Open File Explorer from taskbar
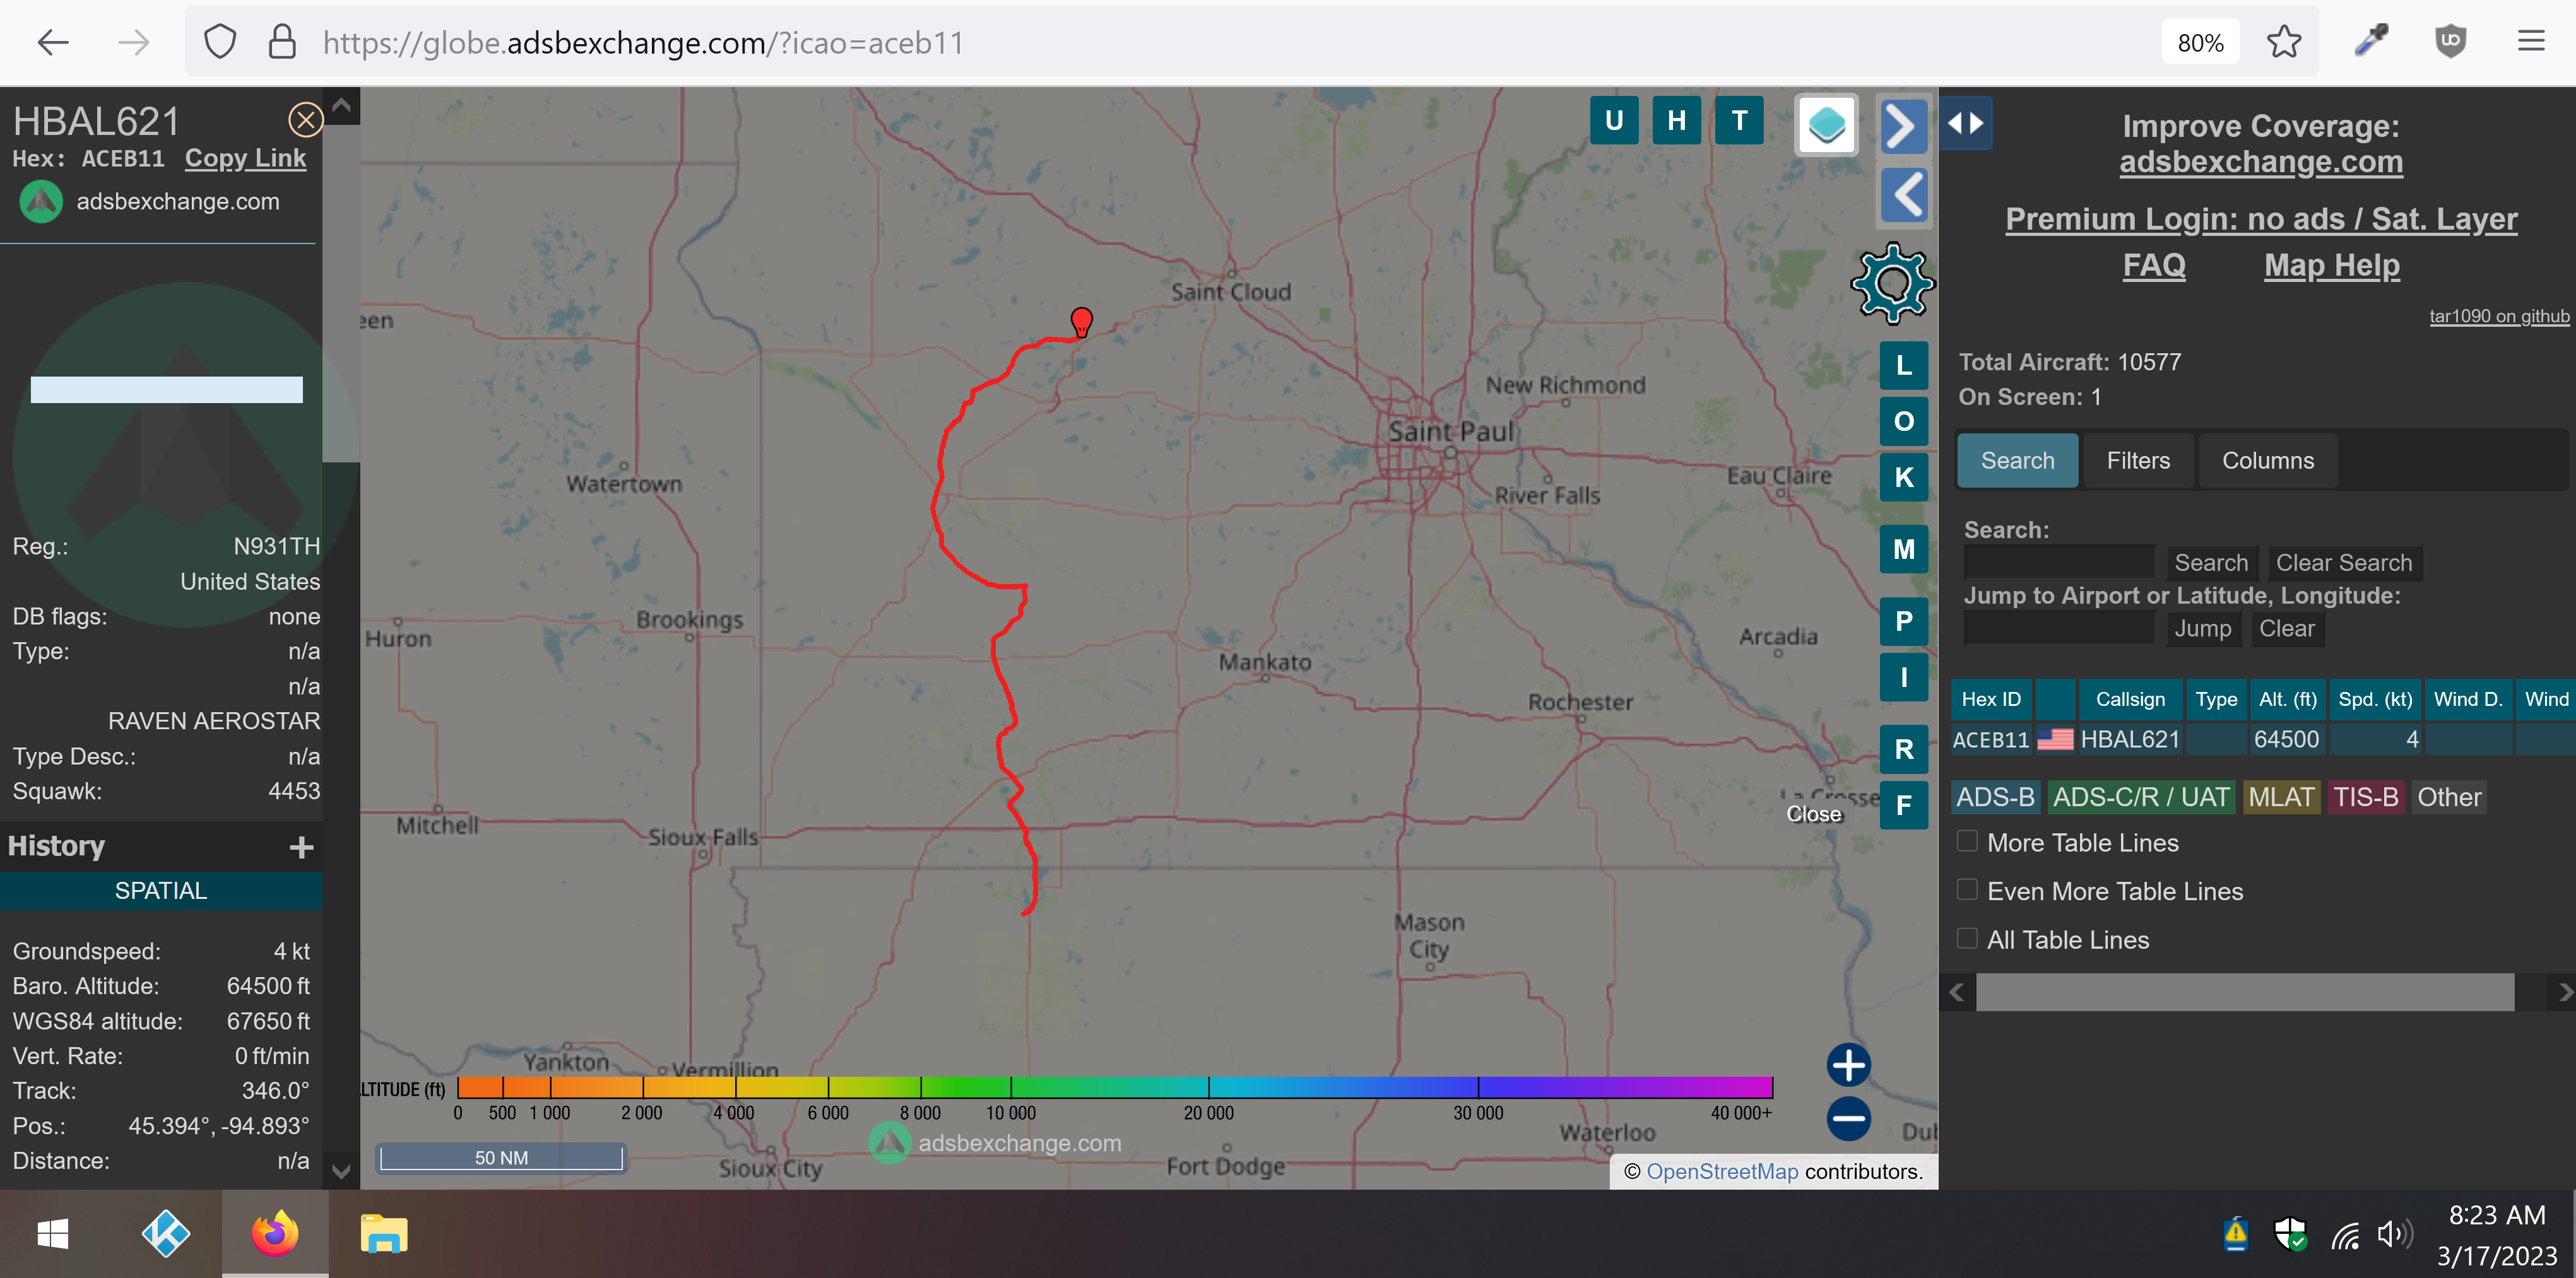The image size is (2576, 1278). point(384,1234)
